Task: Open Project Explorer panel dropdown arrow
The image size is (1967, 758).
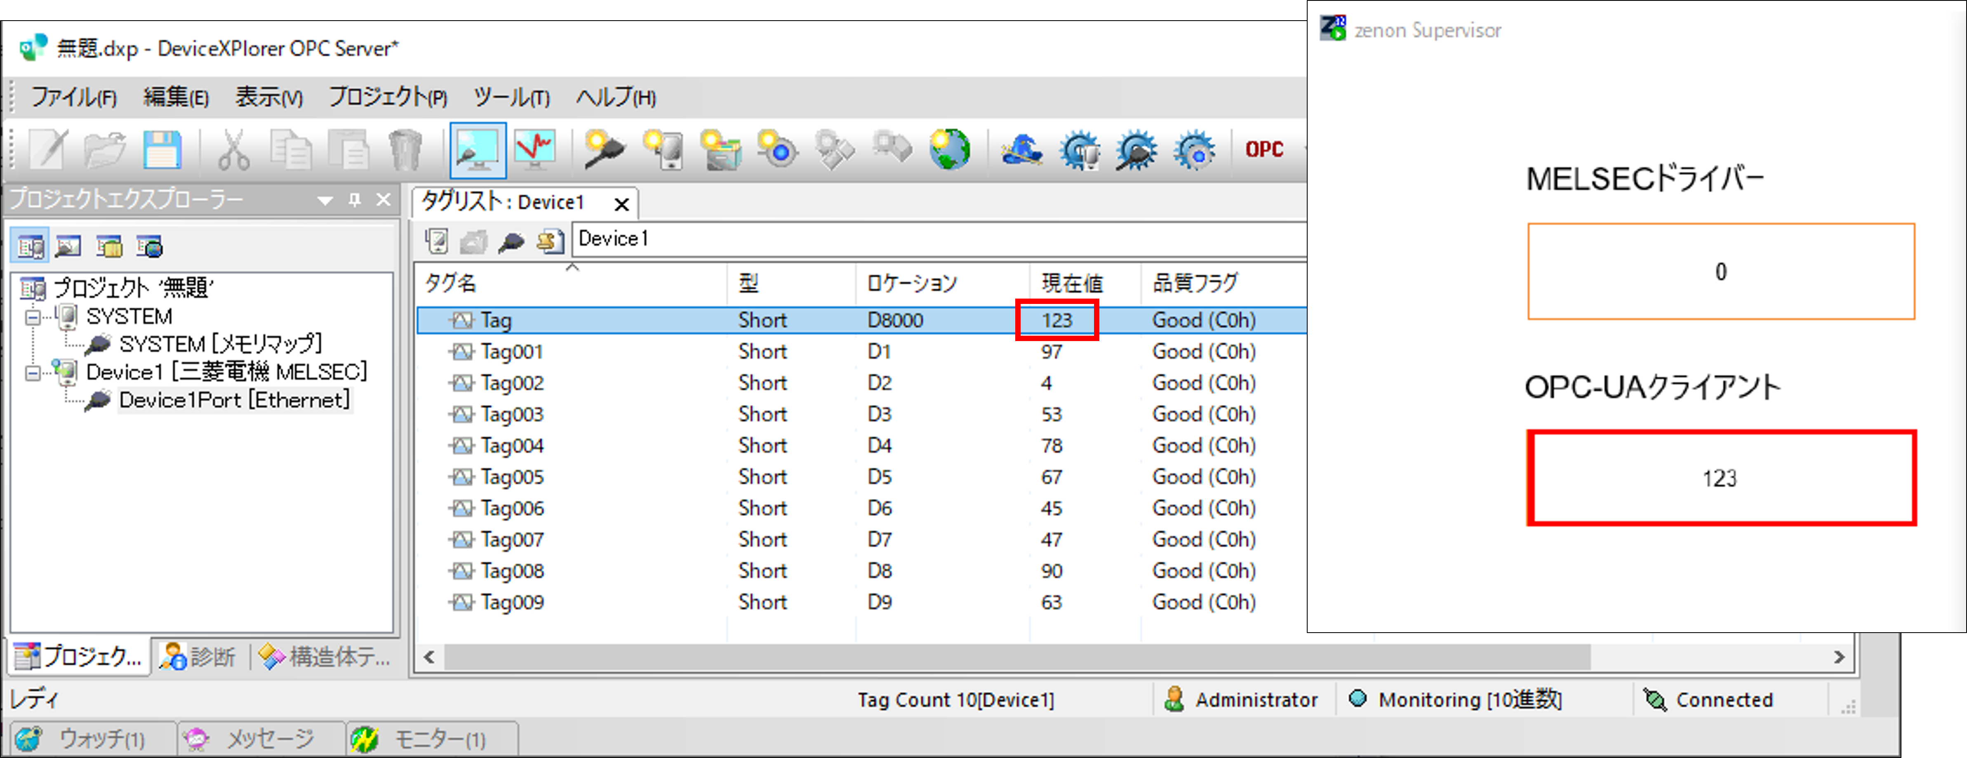Action: (325, 201)
